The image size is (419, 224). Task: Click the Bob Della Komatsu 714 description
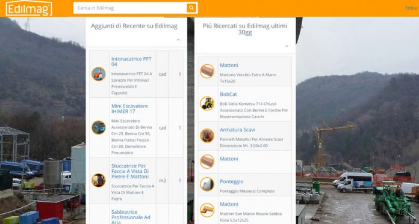(x=254, y=110)
